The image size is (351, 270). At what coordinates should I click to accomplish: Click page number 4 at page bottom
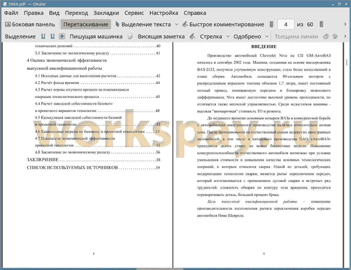coord(94,253)
